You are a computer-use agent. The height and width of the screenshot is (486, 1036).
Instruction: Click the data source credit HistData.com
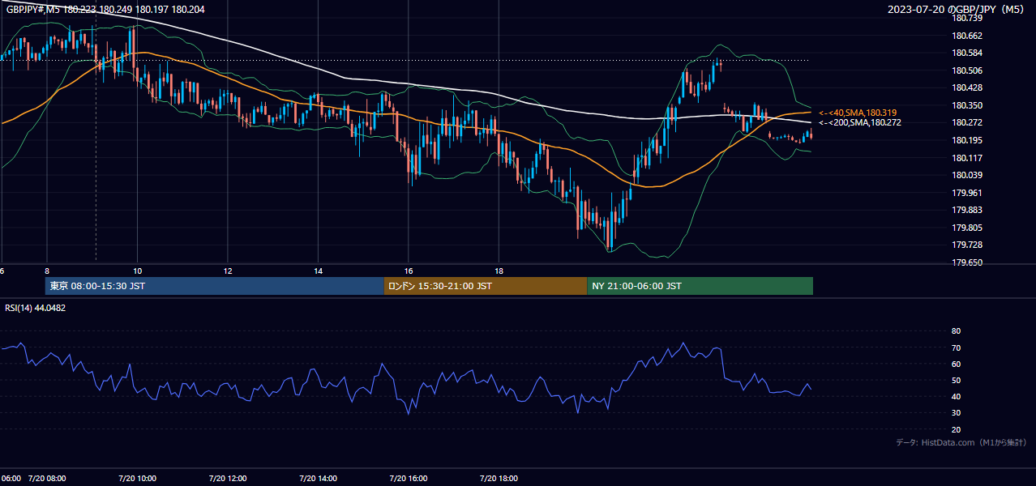tap(961, 442)
